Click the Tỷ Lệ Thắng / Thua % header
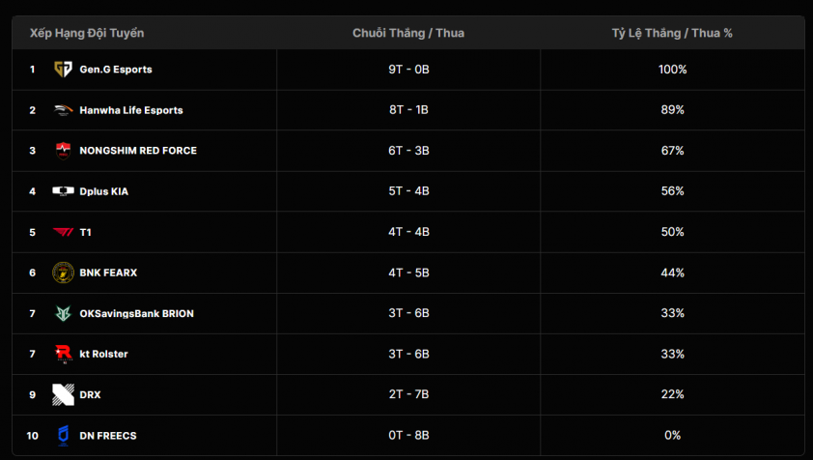 click(x=672, y=33)
